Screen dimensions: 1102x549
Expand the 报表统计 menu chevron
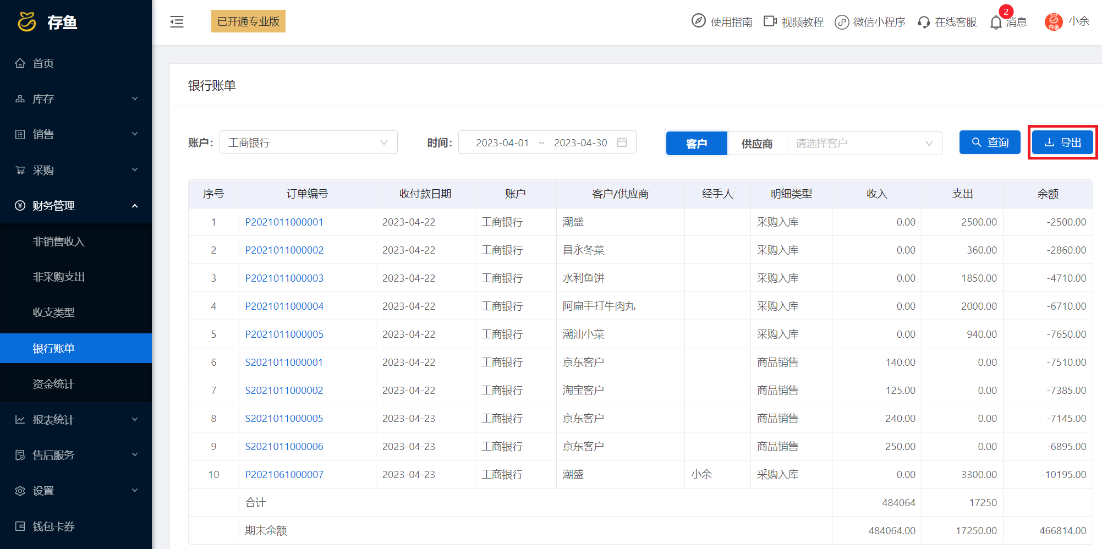click(135, 420)
